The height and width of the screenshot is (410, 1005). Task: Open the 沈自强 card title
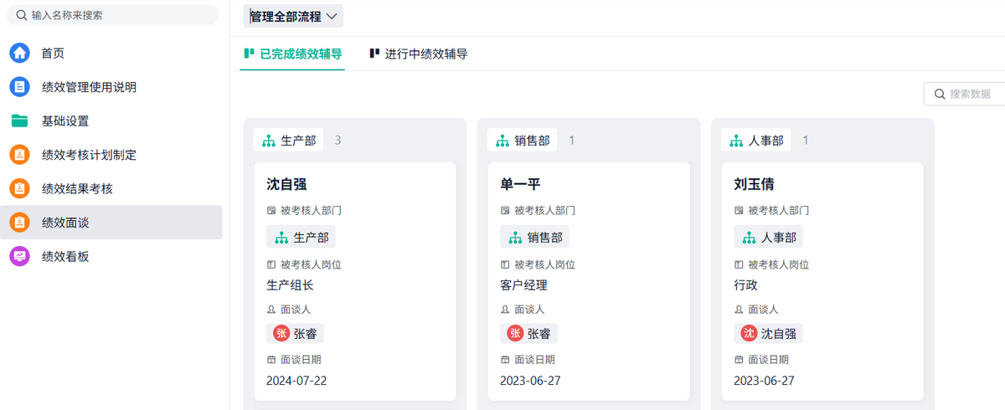[x=287, y=184]
